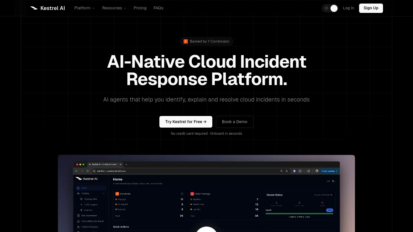This screenshot has width=413, height=232.
Task: Go to the Pricing page
Action: [140, 8]
